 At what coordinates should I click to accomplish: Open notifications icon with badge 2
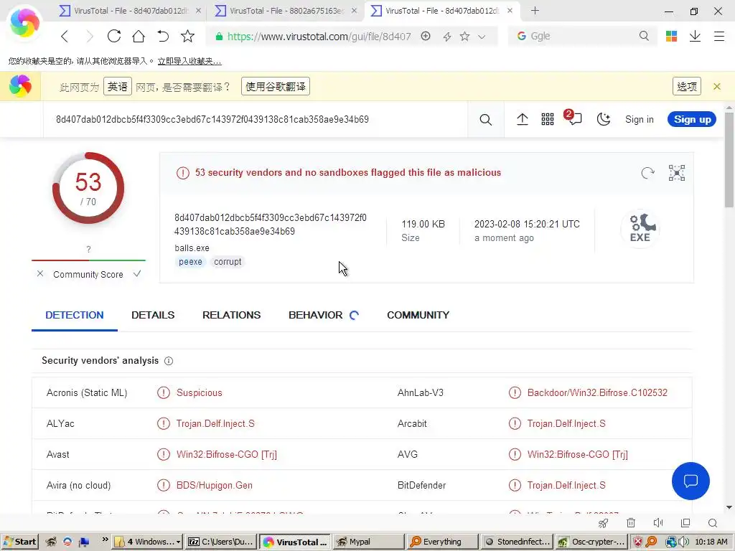(x=574, y=118)
